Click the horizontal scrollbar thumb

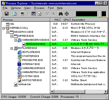click(69, 92)
